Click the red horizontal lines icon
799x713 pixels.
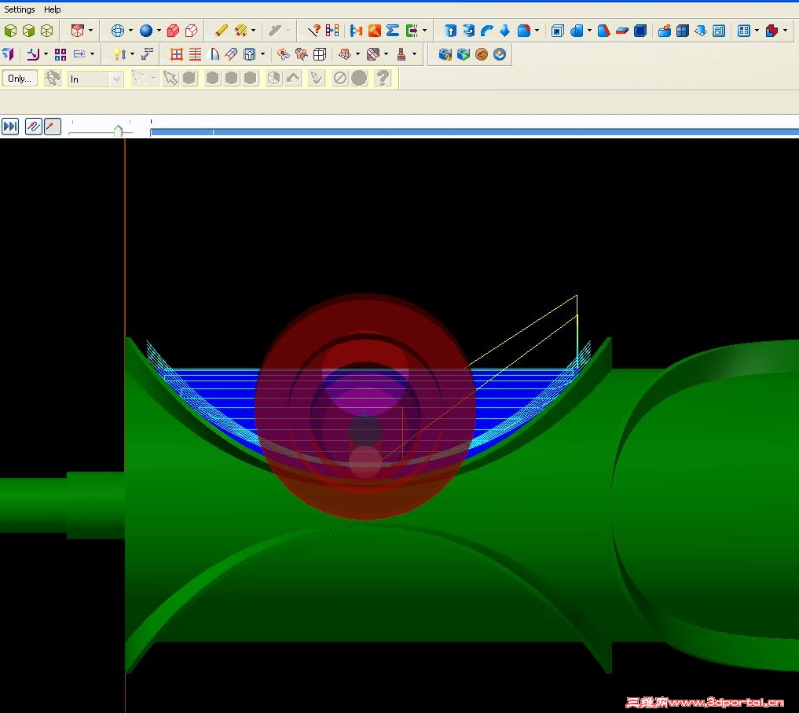tap(195, 54)
